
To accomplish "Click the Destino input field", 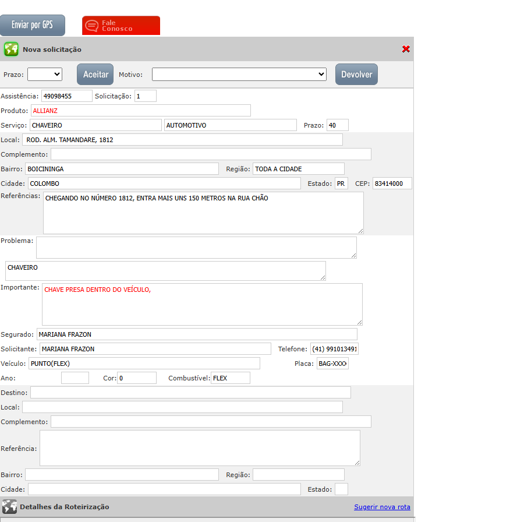I will [190, 393].
